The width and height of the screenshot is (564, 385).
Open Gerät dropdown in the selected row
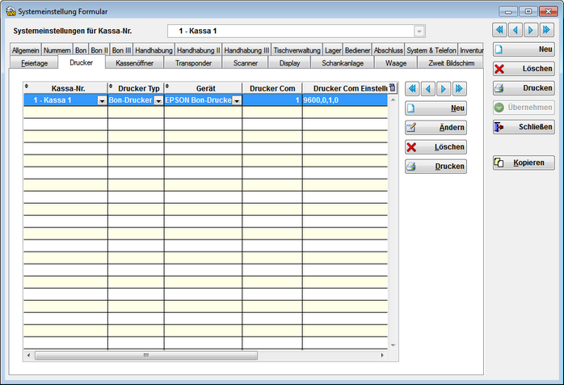(x=237, y=101)
